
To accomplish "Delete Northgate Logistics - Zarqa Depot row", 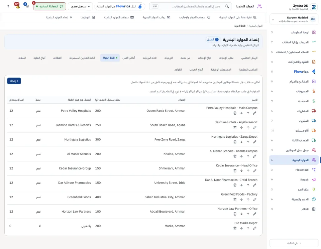I will tap(235, 142).
